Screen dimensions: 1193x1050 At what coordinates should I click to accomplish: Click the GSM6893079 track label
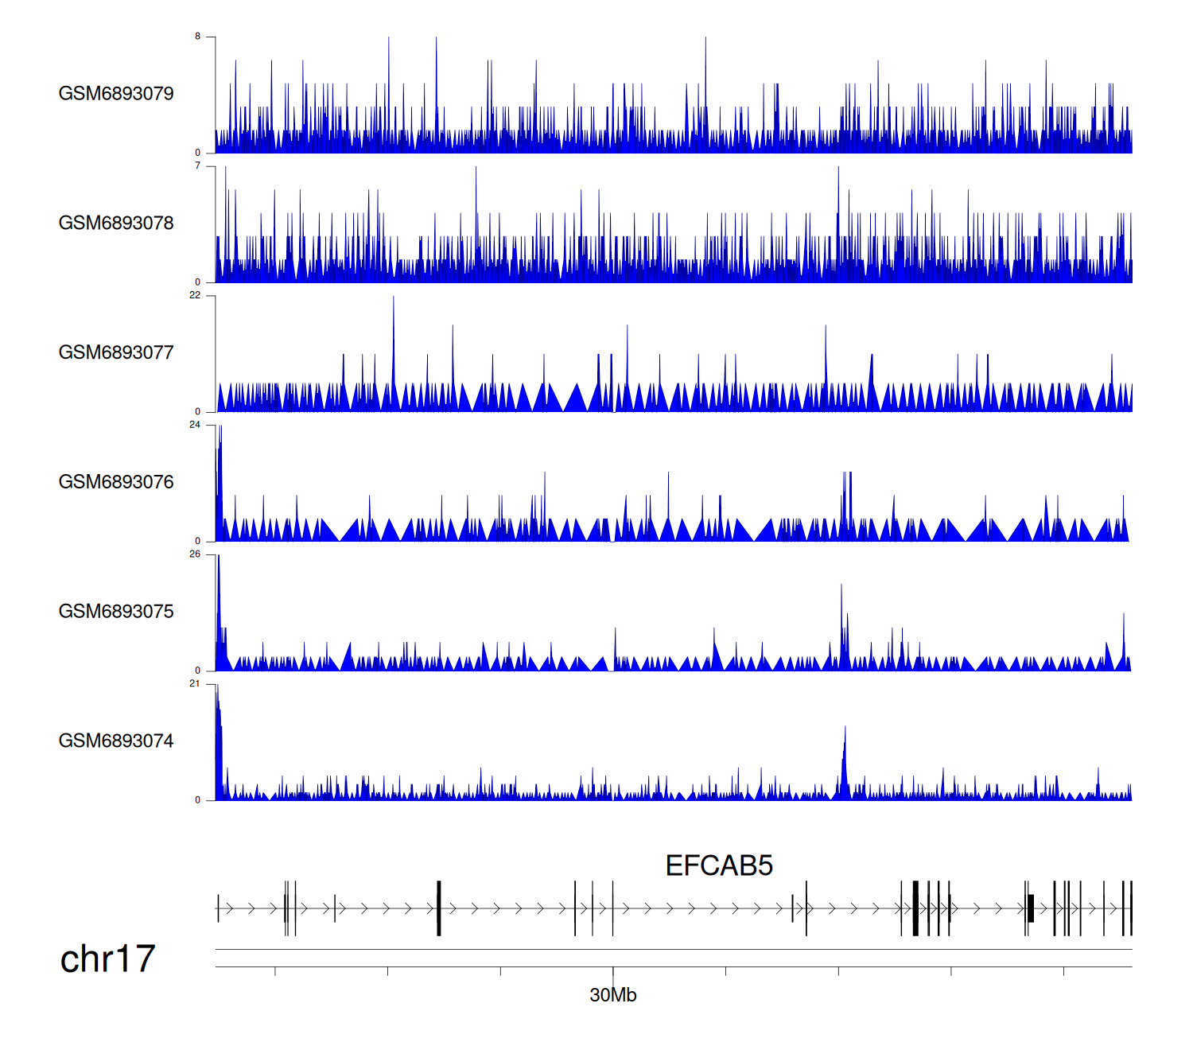pos(116,94)
